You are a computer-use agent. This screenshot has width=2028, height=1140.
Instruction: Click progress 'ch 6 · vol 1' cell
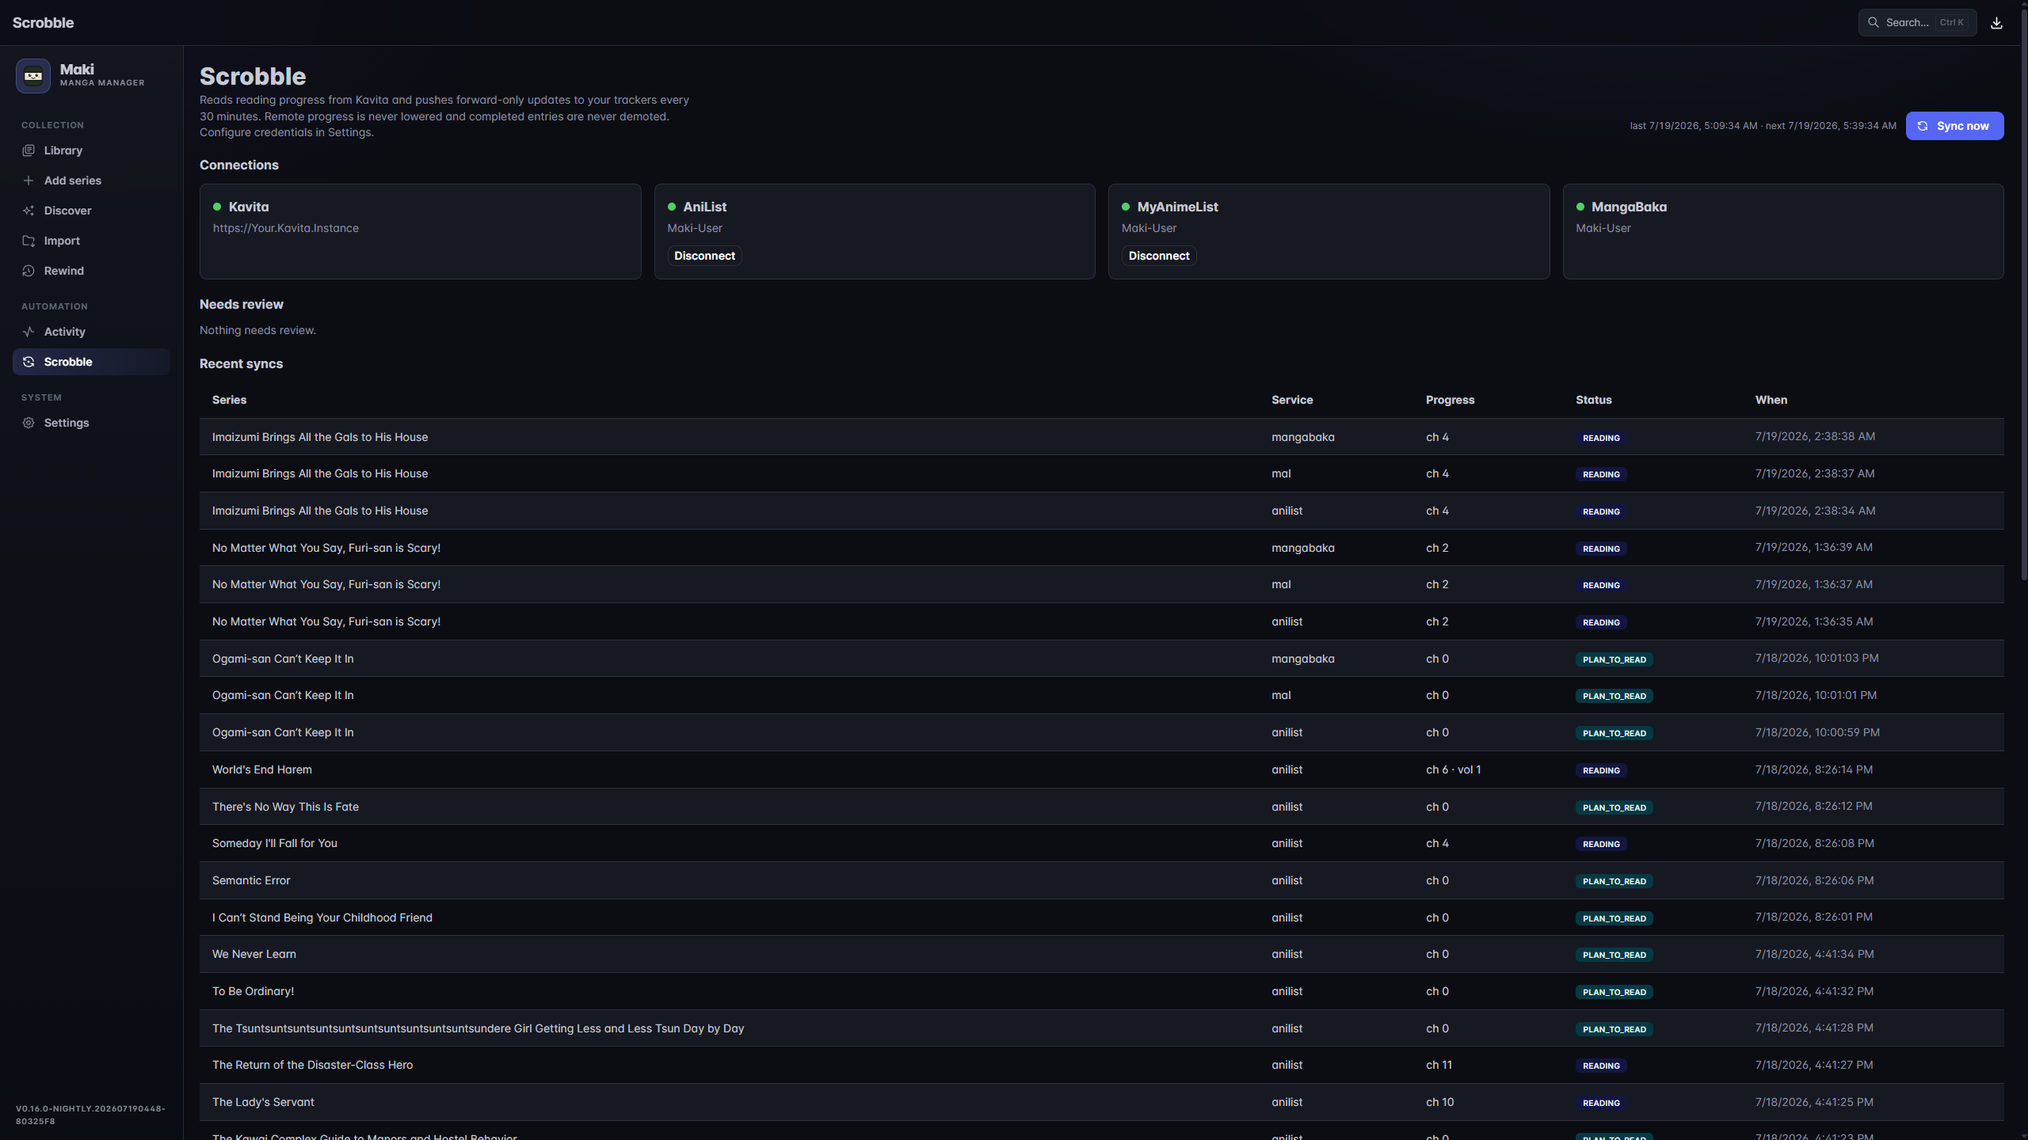[1453, 769]
